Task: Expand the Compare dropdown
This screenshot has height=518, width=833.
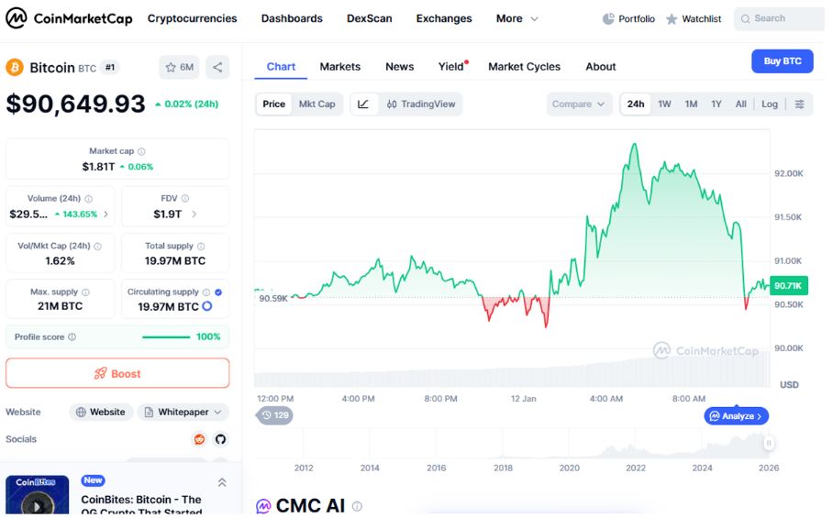Action: tap(579, 105)
